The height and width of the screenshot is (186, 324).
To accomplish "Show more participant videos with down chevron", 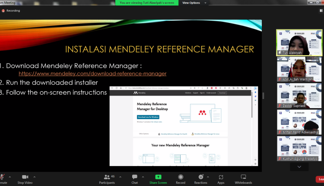I will click(x=299, y=167).
